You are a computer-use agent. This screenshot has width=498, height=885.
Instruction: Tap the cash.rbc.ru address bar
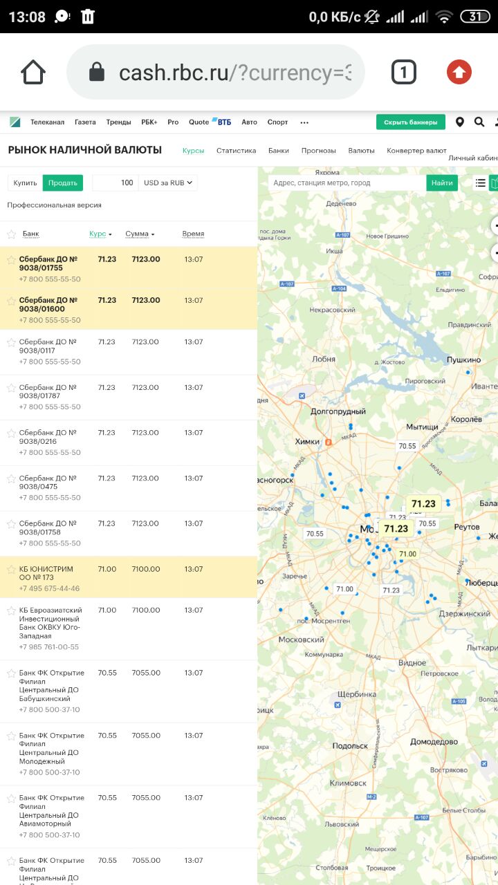(x=216, y=72)
